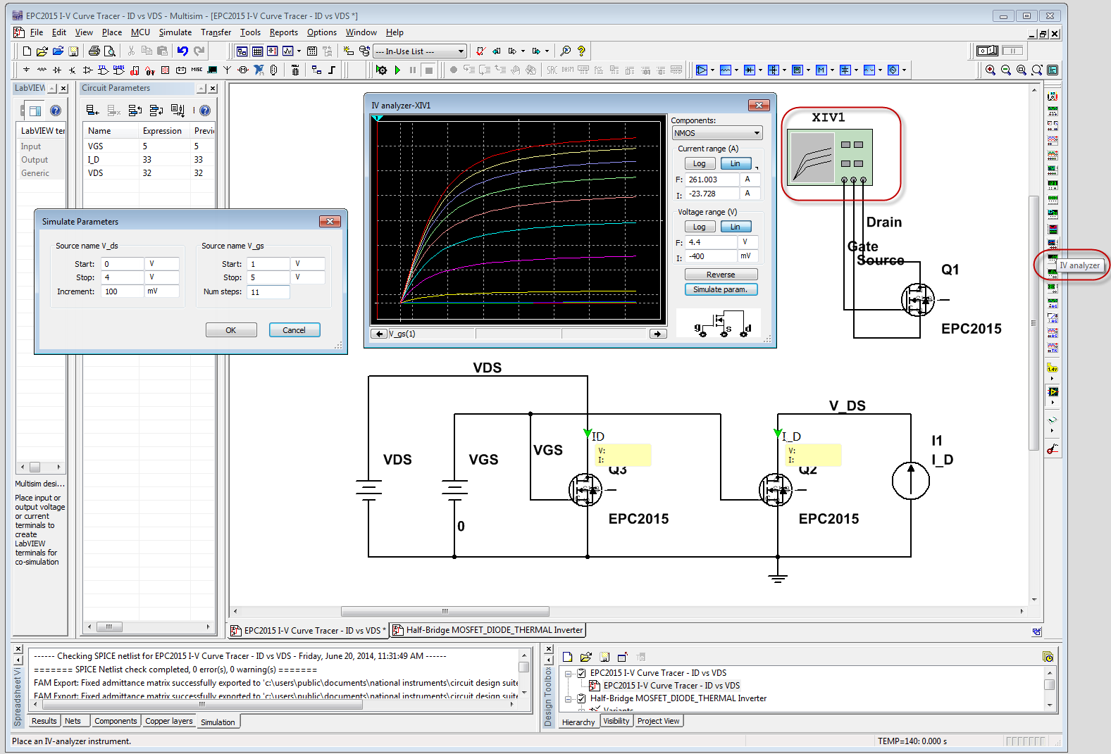This screenshot has width=1111, height=754.
Task: Close the Simulate Parameters dialog
Action: (x=330, y=221)
